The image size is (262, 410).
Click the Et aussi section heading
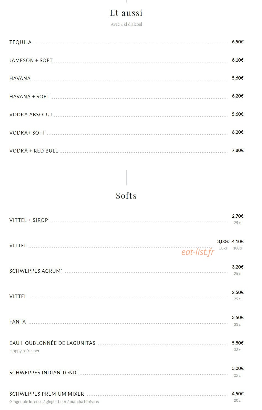click(x=126, y=13)
